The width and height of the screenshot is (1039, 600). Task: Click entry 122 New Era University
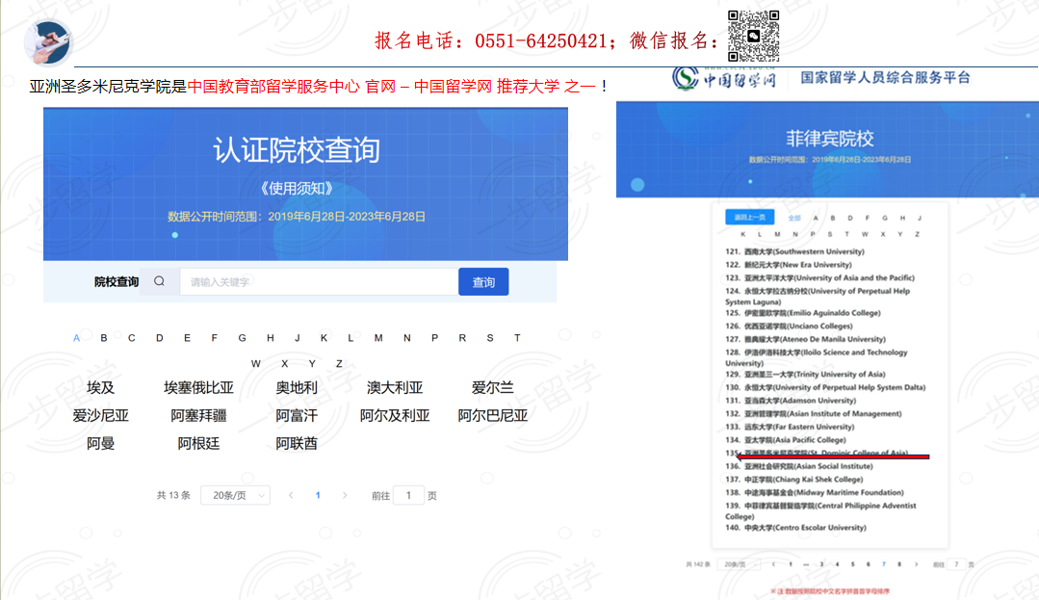[x=789, y=265]
